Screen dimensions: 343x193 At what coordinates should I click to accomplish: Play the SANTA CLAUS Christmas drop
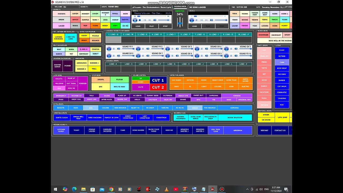click(62, 117)
